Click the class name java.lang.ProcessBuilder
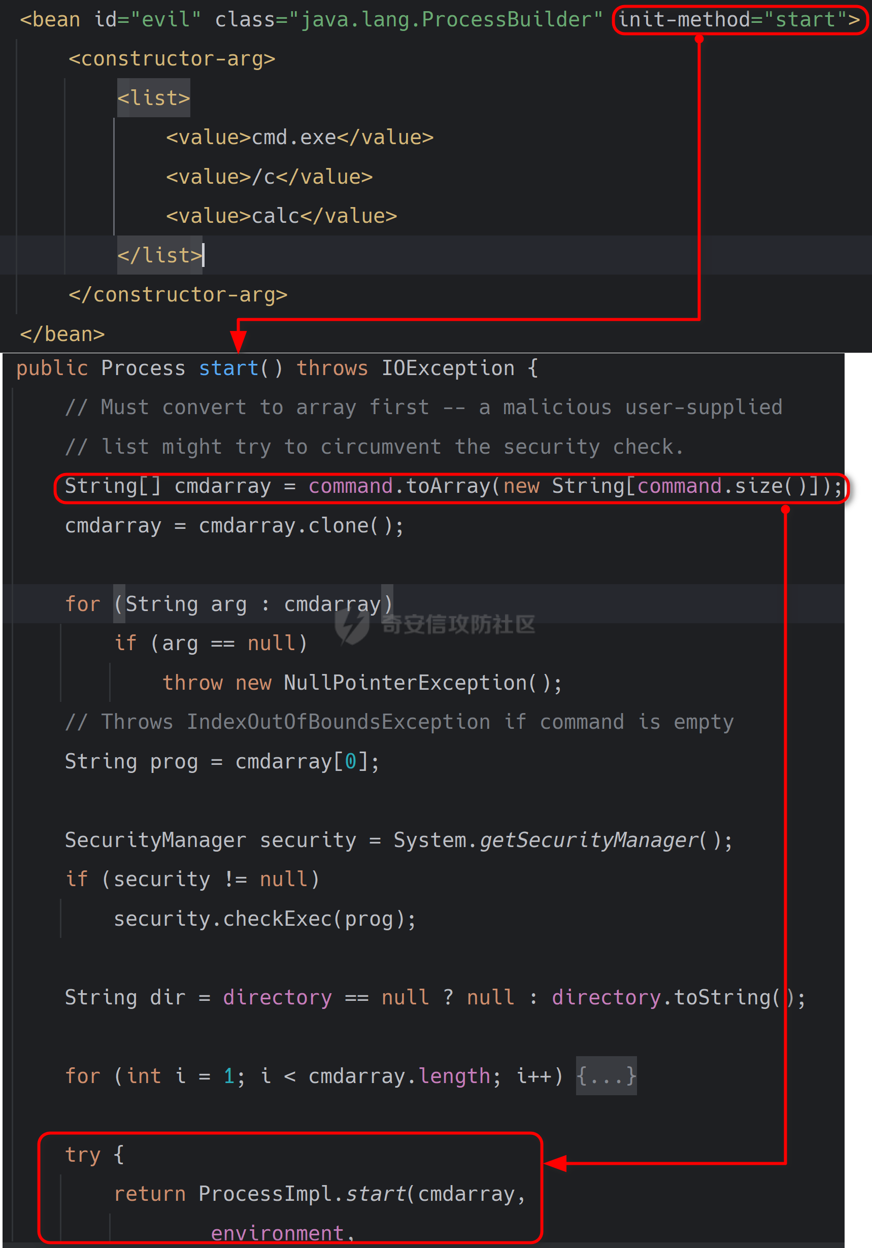Image resolution: width=872 pixels, height=1248 pixels. [x=452, y=20]
